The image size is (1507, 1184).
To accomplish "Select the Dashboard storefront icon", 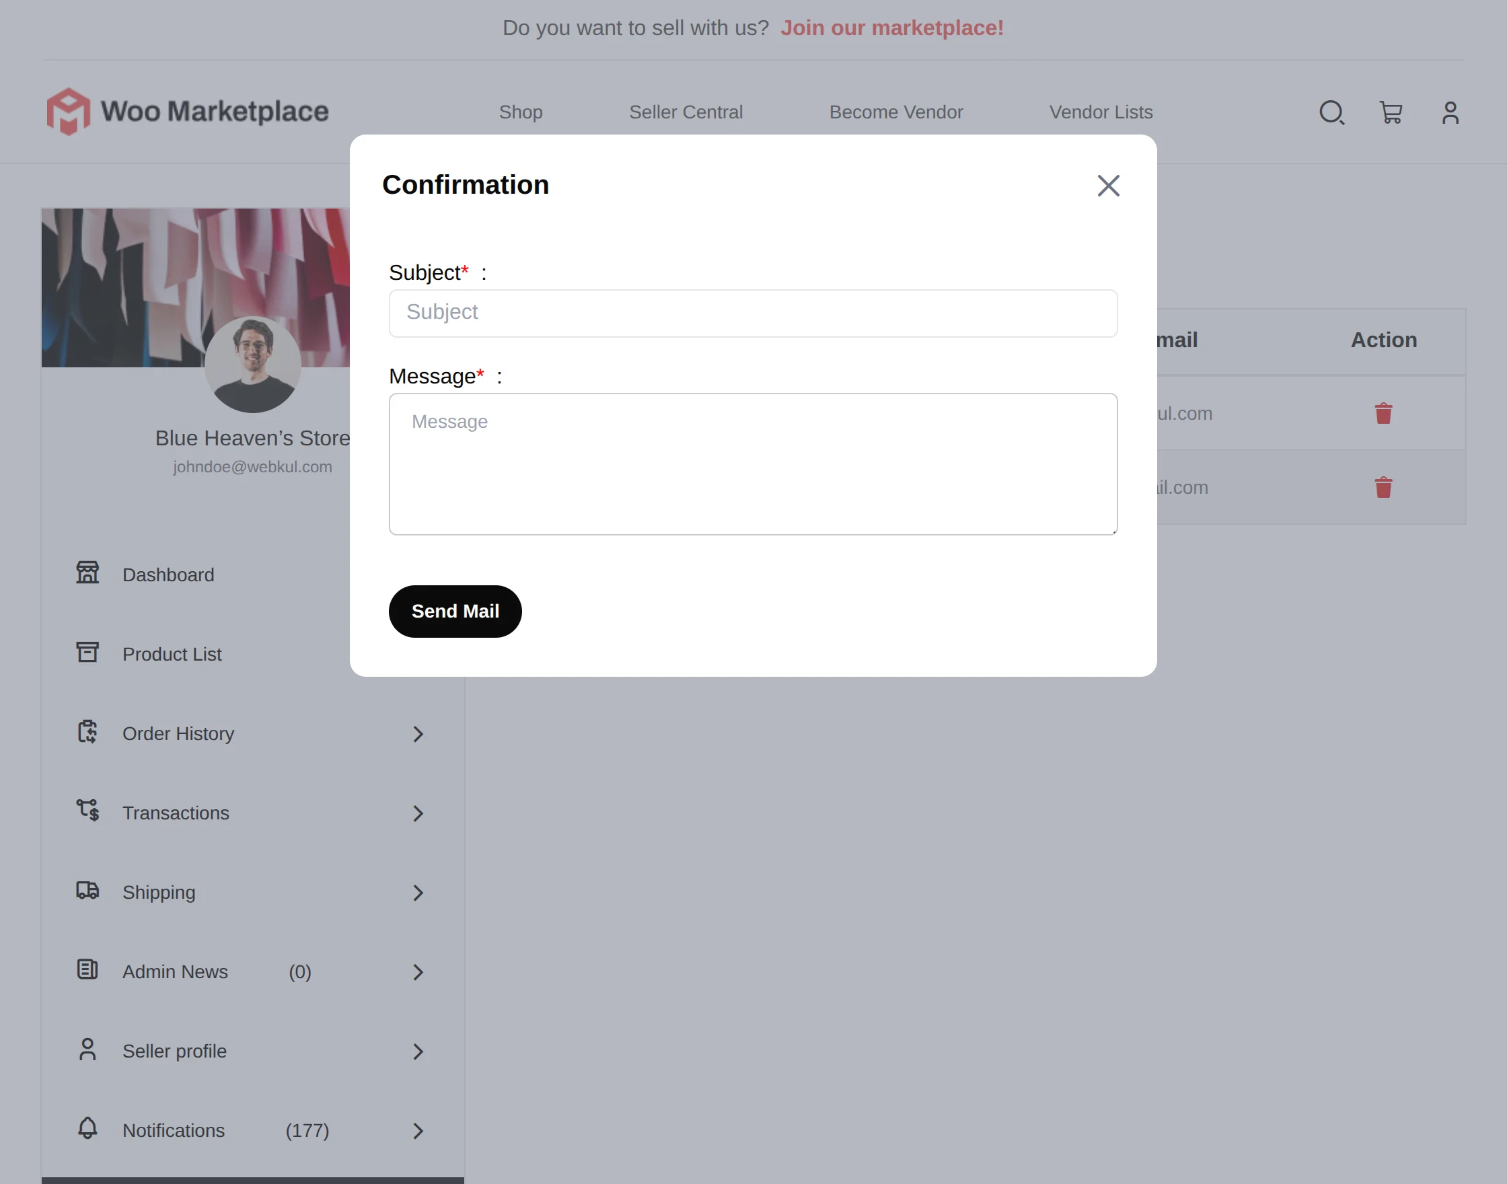I will pyautogui.click(x=87, y=573).
